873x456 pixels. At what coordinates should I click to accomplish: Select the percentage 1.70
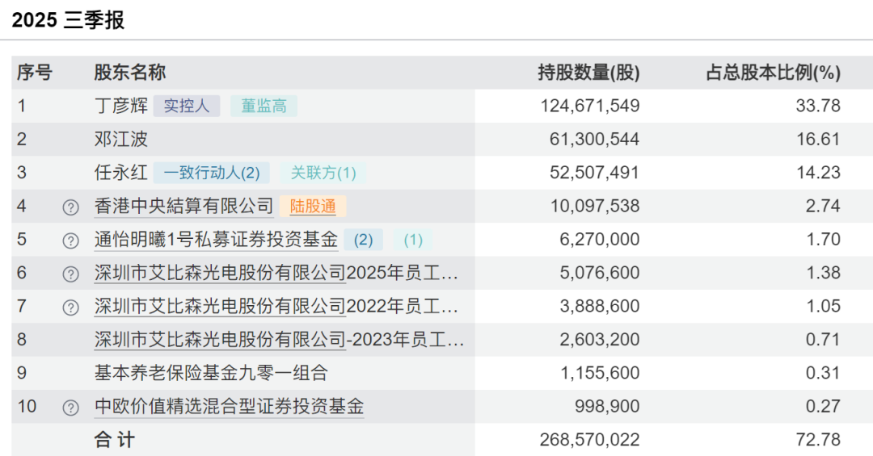click(x=824, y=240)
